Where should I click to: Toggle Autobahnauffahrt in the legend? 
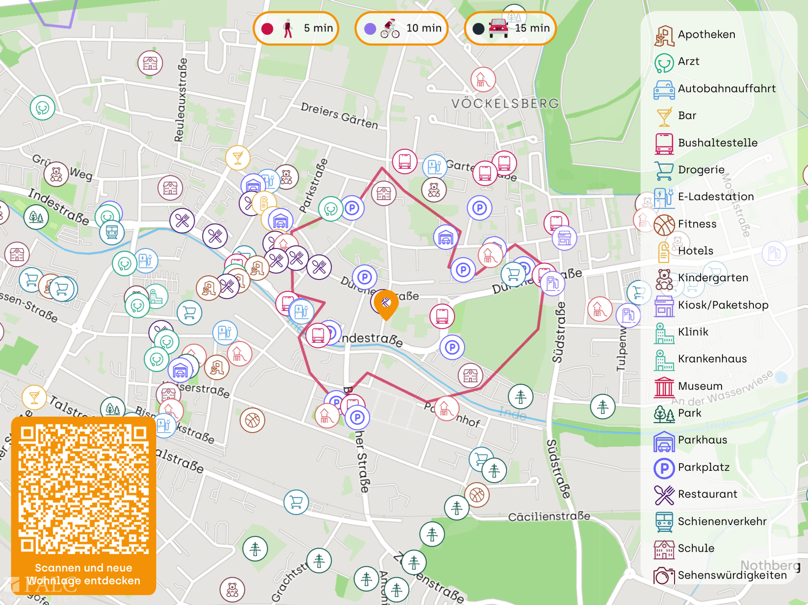coord(715,89)
